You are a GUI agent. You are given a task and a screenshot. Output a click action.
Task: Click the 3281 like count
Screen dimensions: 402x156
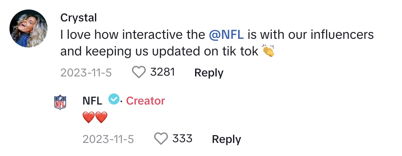click(x=163, y=72)
